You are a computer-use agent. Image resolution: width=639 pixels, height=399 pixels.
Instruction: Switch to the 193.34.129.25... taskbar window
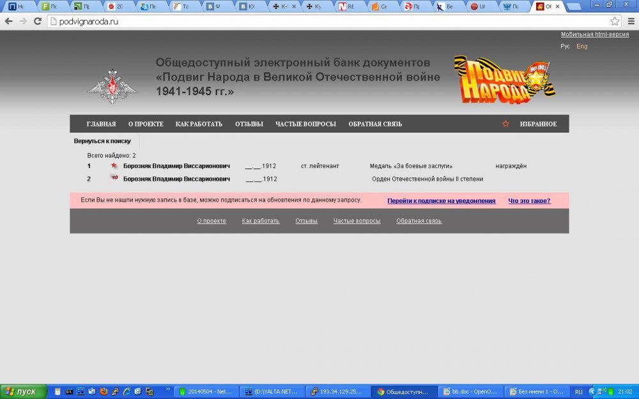[x=337, y=392]
